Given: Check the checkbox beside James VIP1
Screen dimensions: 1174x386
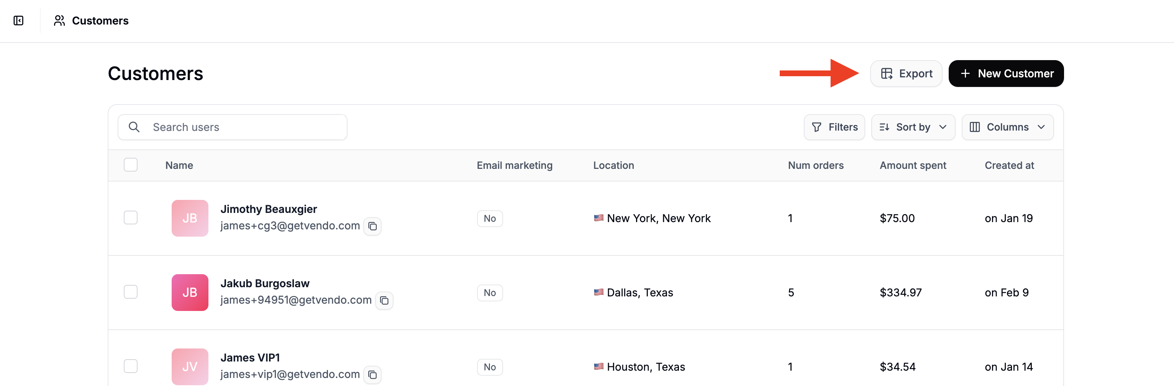Looking at the screenshot, I should point(130,366).
